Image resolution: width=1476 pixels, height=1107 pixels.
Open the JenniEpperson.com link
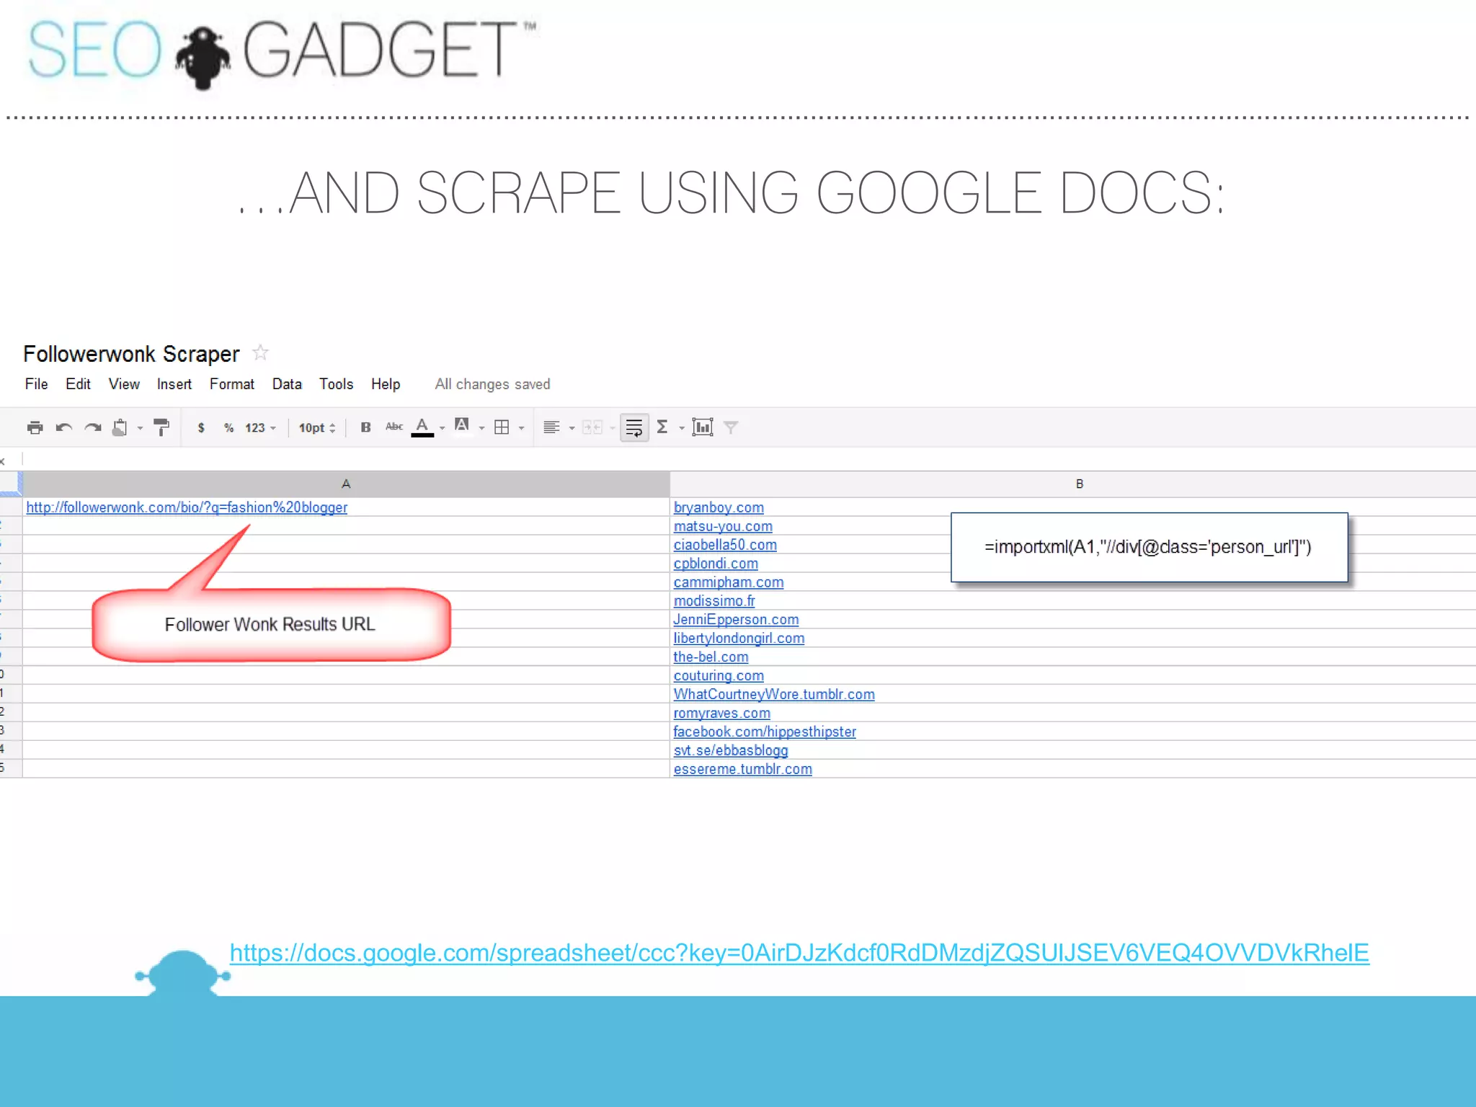tap(736, 620)
